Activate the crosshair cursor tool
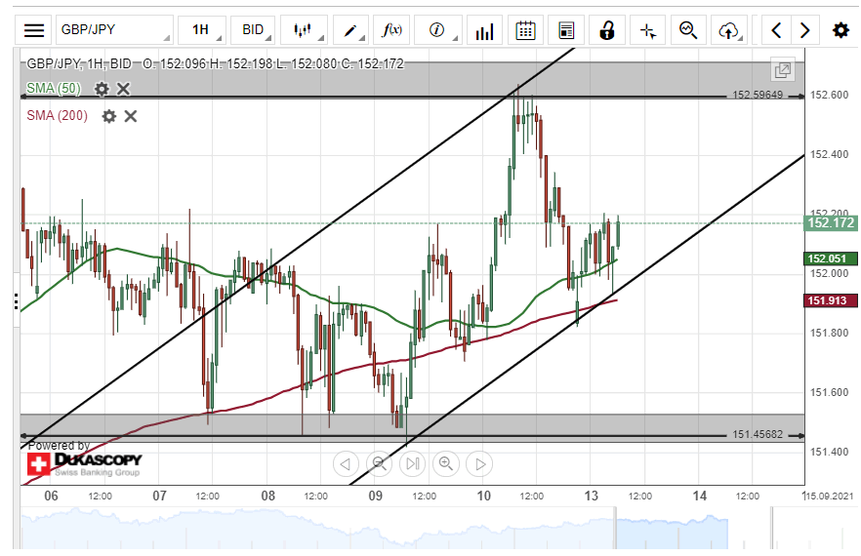 click(648, 29)
